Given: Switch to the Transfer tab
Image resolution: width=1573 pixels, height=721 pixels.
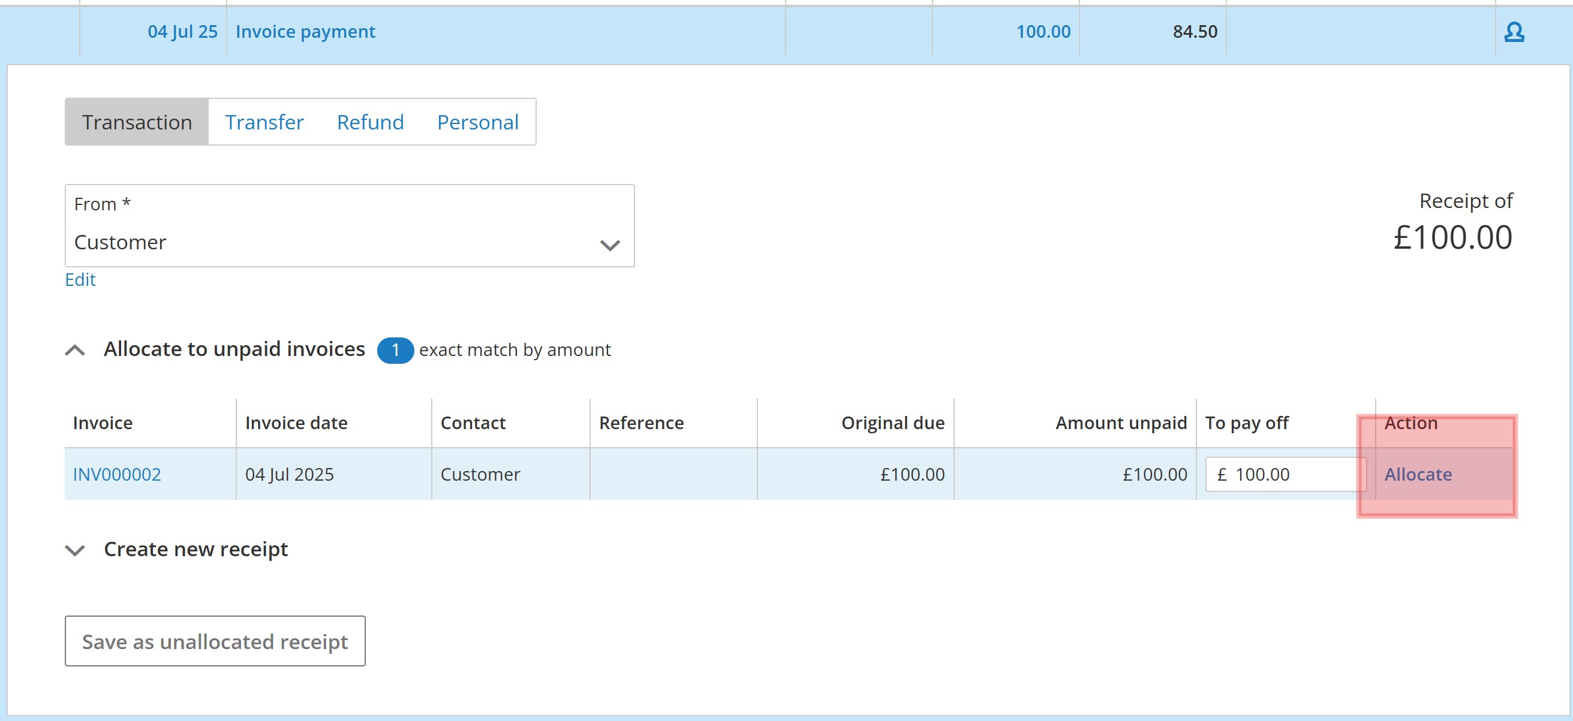Looking at the screenshot, I should 264,122.
